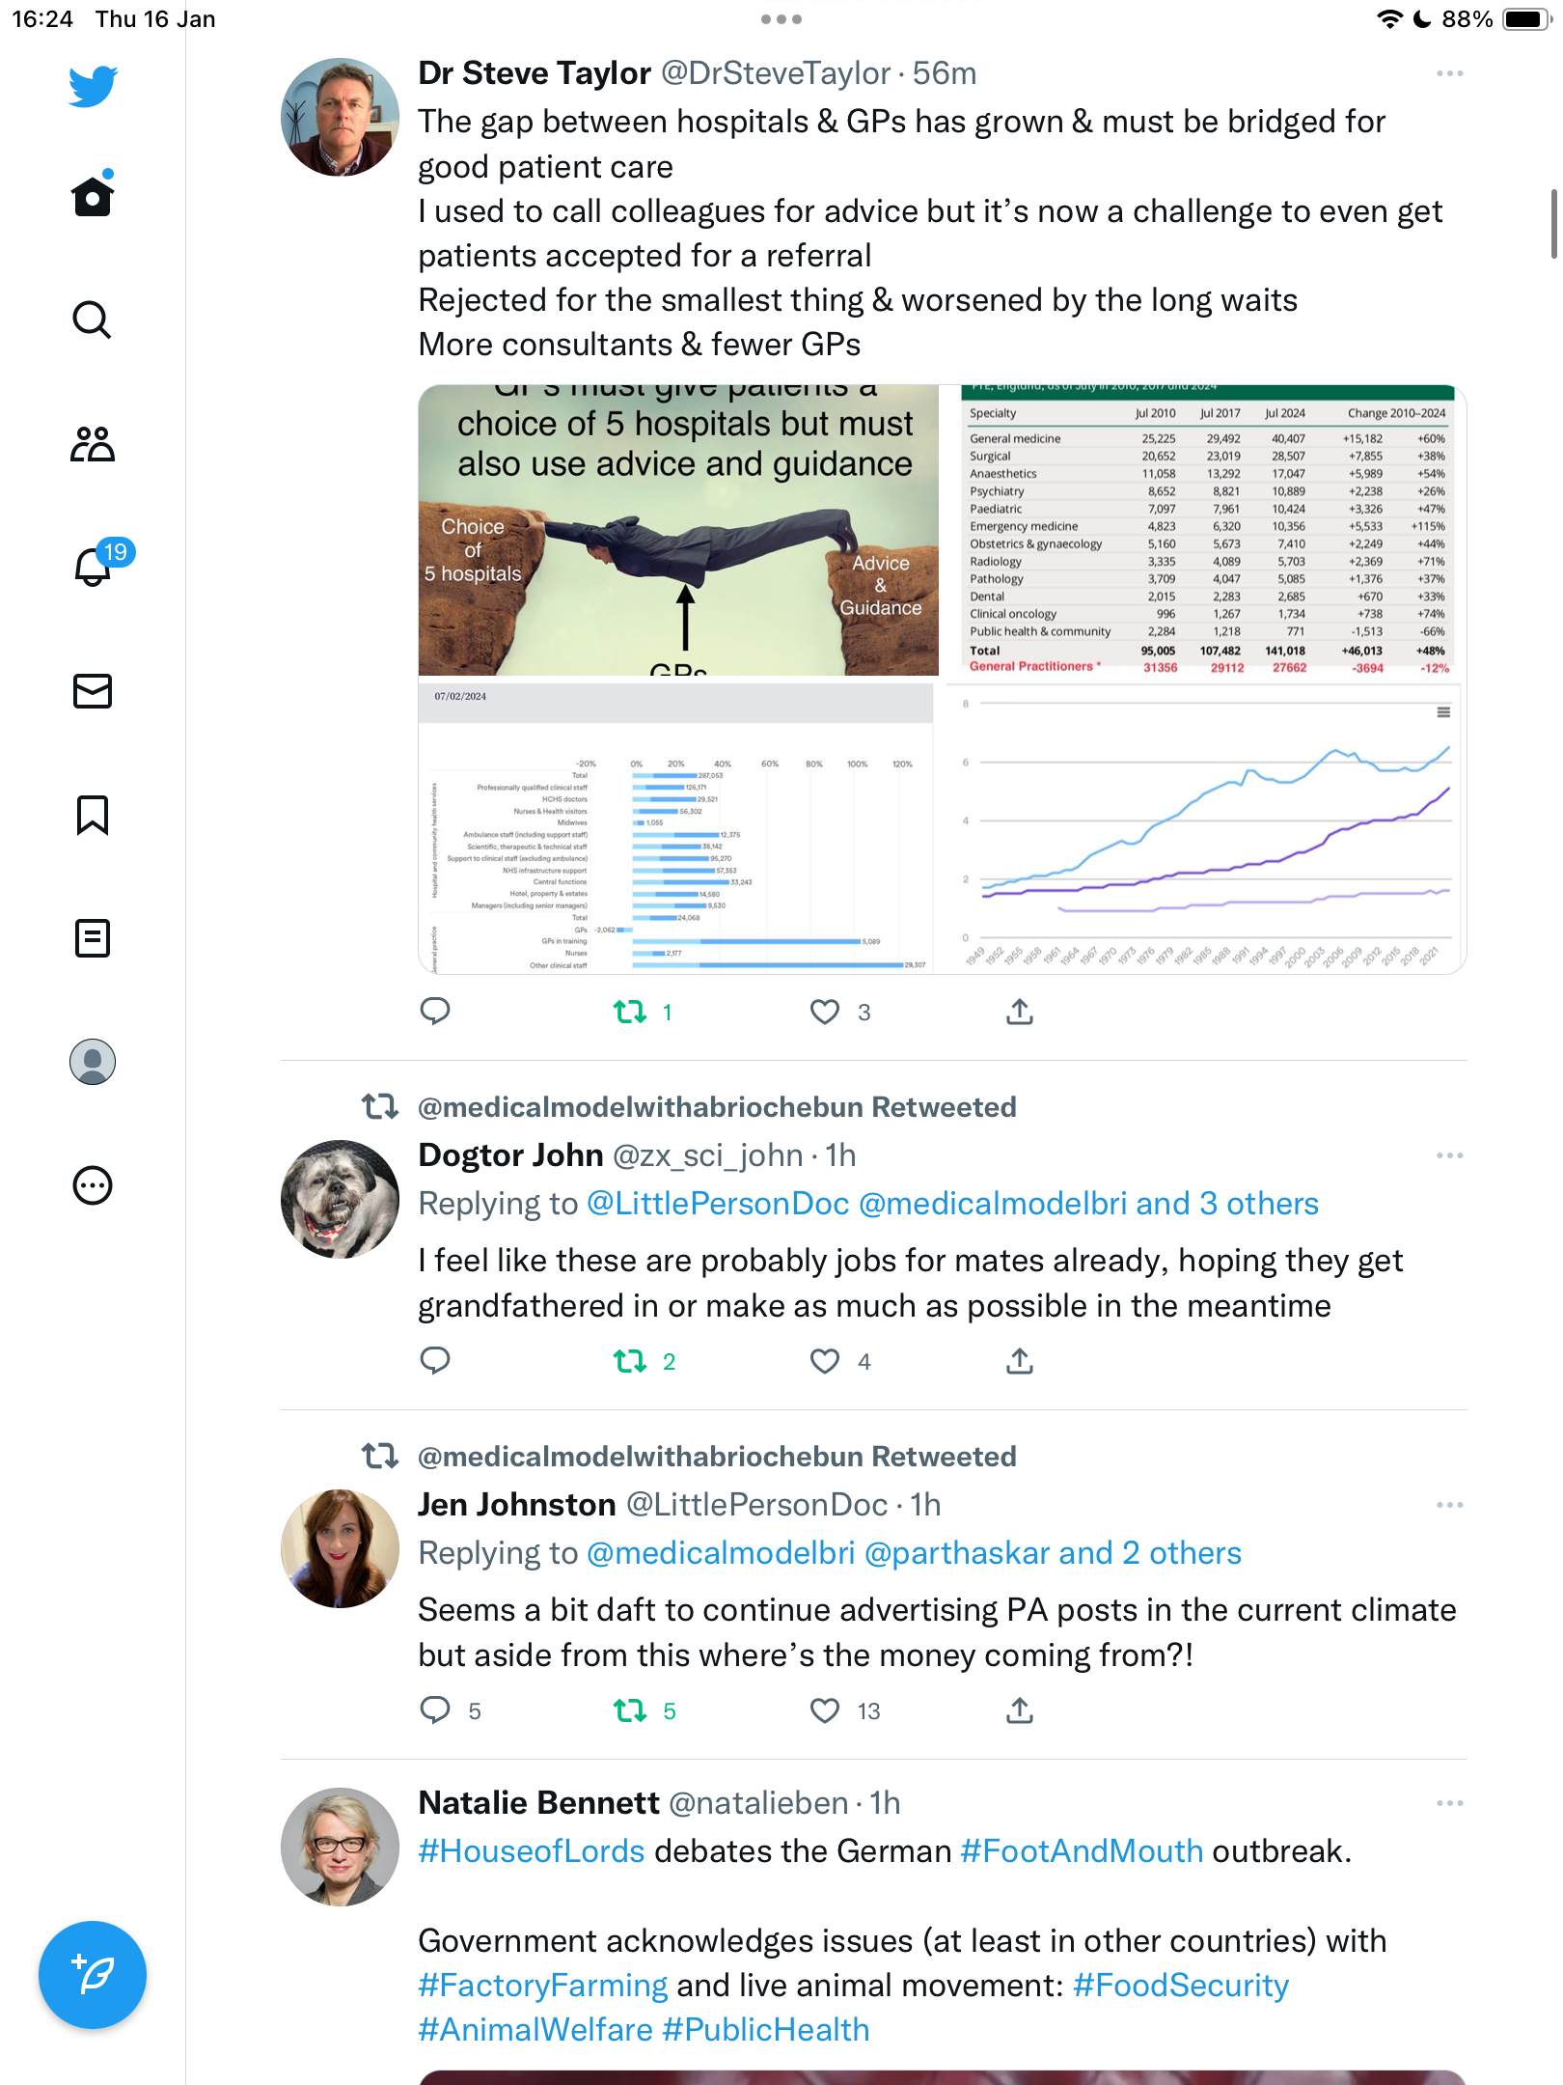This screenshot has height=2085, width=1563.
Task: Open Natalie Bennett display name
Action: [x=539, y=1803]
